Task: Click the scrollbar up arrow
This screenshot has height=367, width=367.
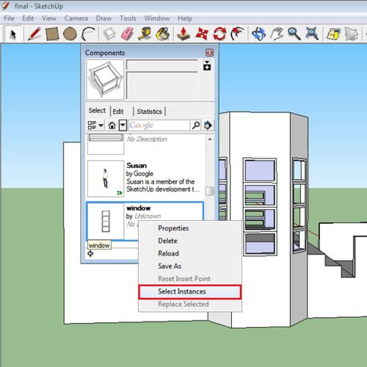Action: click(210, 139)
